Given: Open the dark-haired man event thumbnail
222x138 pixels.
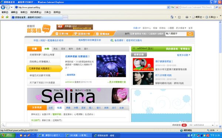Looking at the screenshot, I should 143,78.
